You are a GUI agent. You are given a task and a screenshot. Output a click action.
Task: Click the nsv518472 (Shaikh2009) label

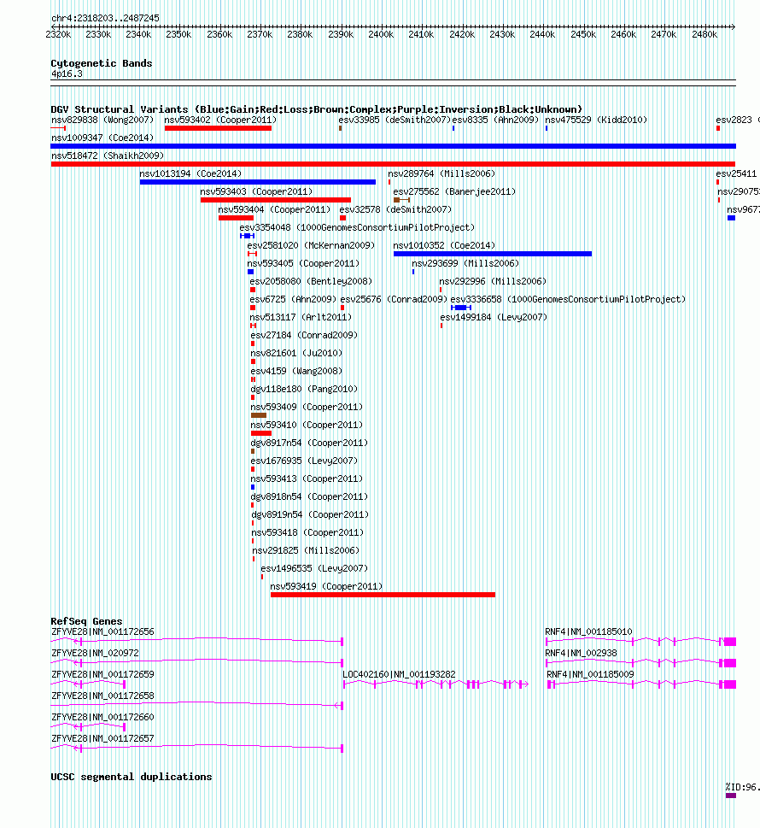[x=108, y=156]
